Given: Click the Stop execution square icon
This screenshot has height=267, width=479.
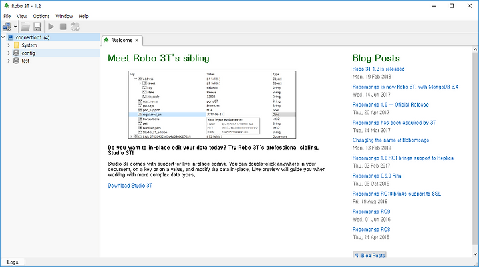Looking at the screenshot, I should (63, 27).
